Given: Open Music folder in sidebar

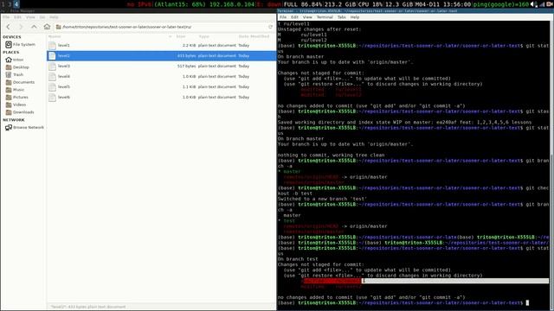Looking at the screenshot, I should click(x=16, y=90).
